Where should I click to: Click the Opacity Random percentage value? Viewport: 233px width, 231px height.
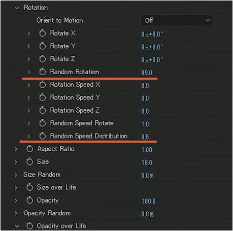pos(147,214)
